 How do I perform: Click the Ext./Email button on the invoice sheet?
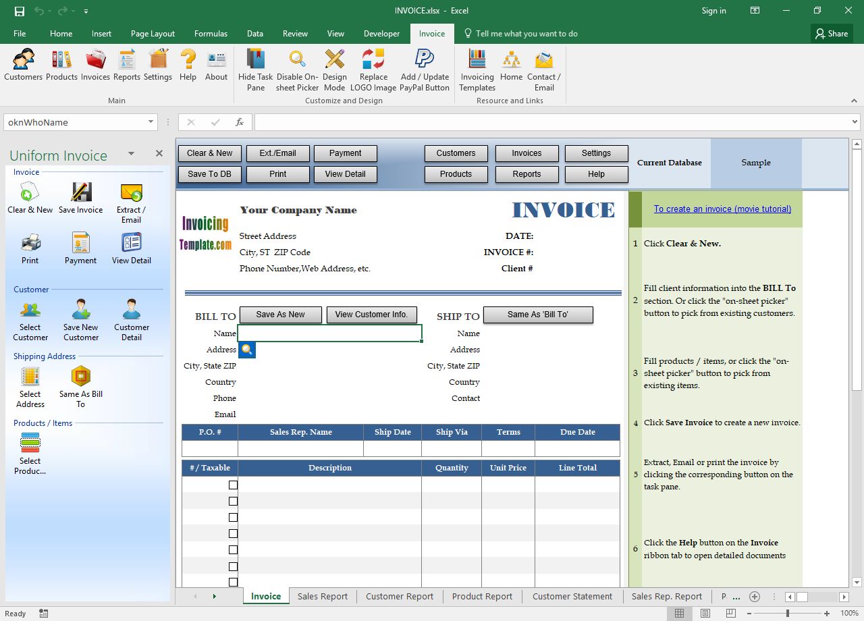click(277, 153)
